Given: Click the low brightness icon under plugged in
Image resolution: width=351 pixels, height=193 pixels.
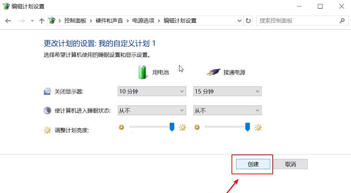Looking at the screenshot, I should (197, 127).
